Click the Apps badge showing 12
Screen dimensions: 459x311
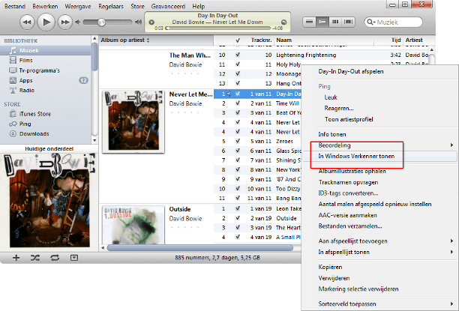click(83, 80)
